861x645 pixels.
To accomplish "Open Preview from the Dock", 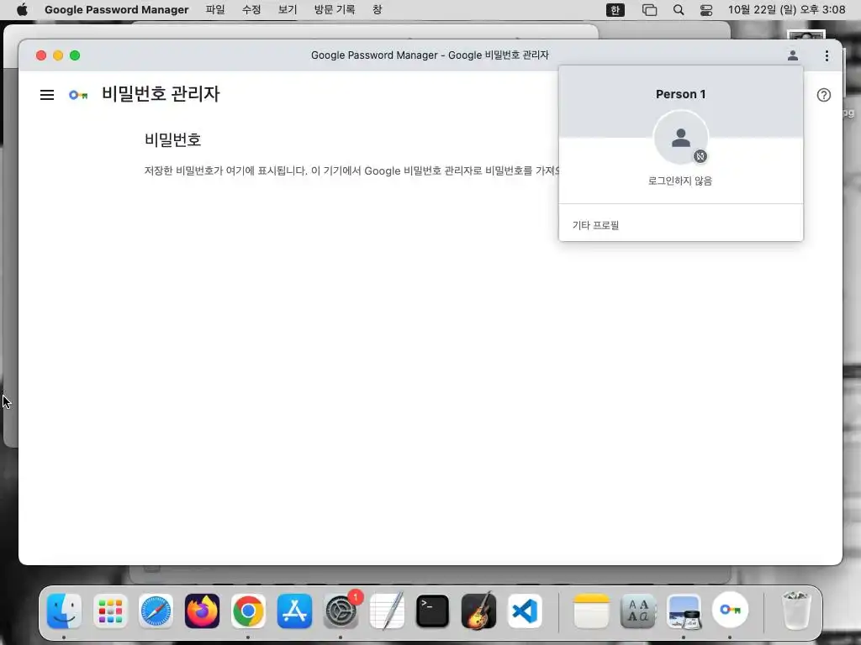I will coord(684,611).
